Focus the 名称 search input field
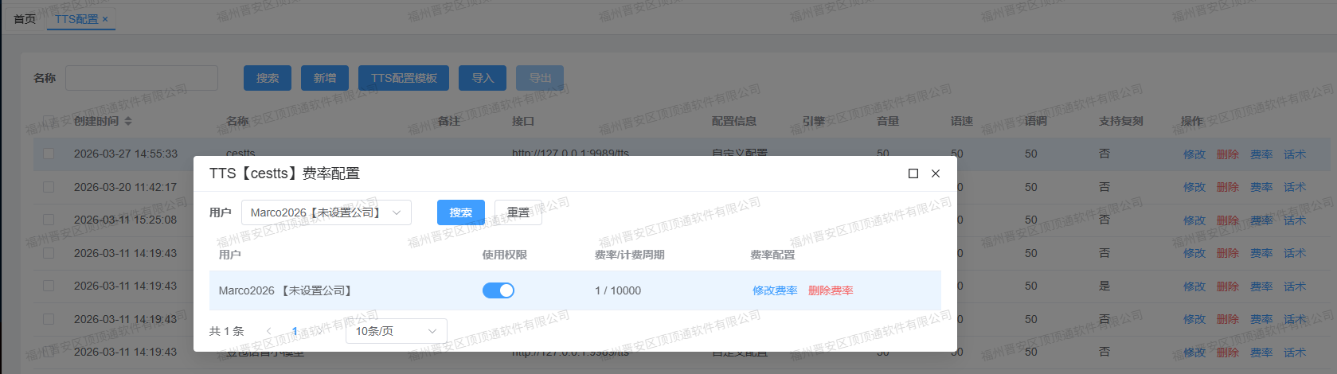The image size is (1337, 374). [142, 78]
